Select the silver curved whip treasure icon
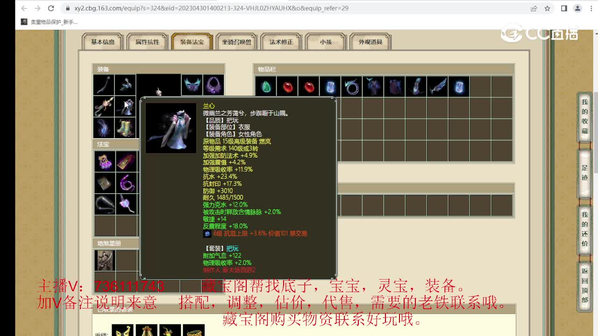 (x=105, y=204)
